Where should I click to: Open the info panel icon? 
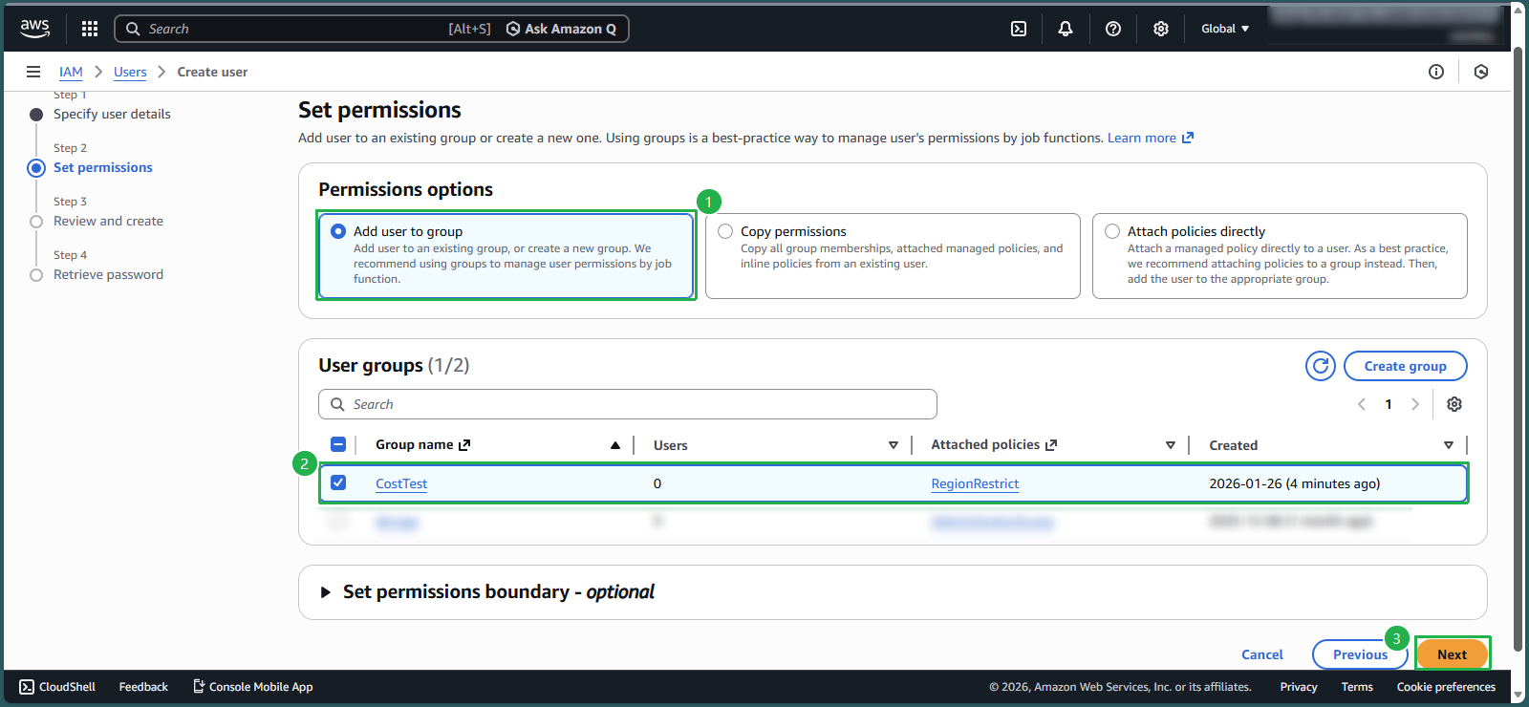point(1436,72)
